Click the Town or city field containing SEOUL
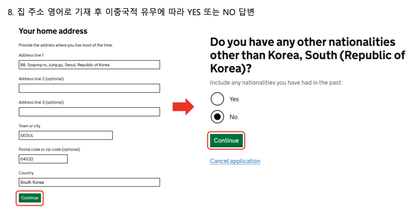The height and width of the screenshot is (210, 419). [x=65, y=135]
